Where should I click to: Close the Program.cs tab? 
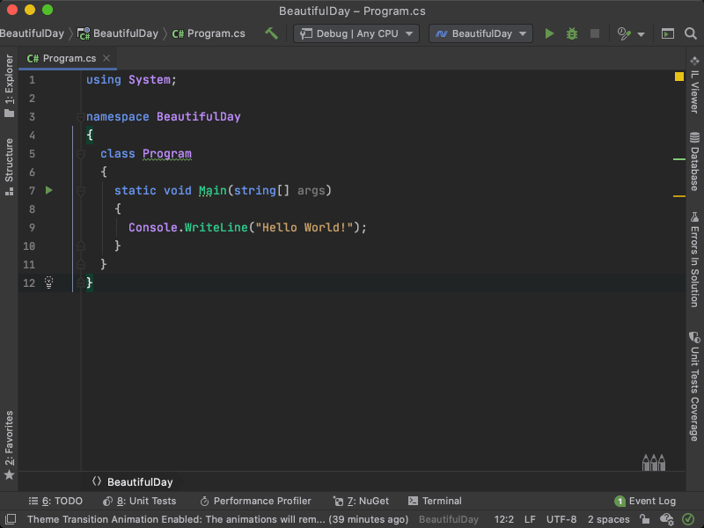[x=106, y=58]
